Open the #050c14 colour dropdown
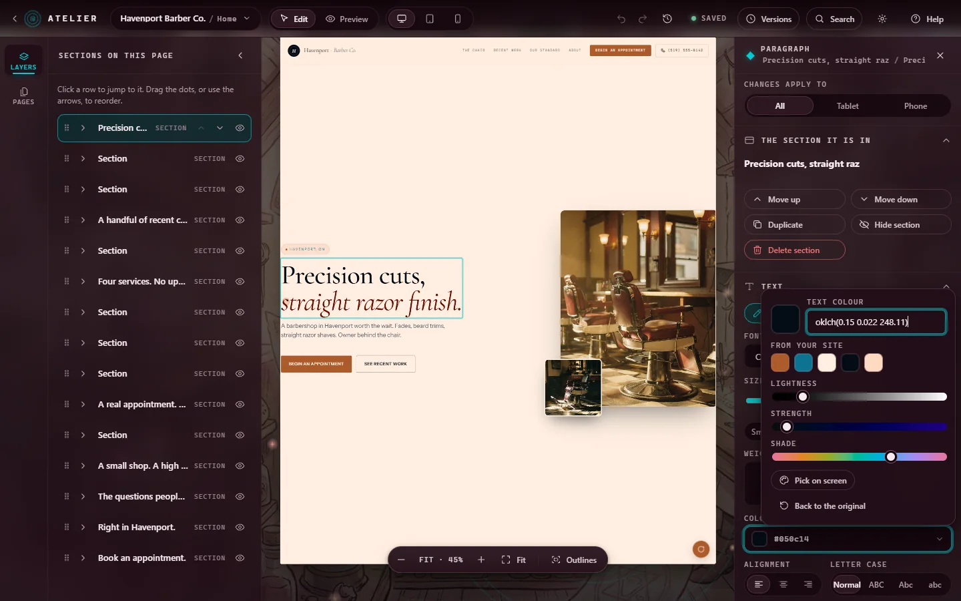Viewport: 961px width, 601px height. (x=848, y=539)
